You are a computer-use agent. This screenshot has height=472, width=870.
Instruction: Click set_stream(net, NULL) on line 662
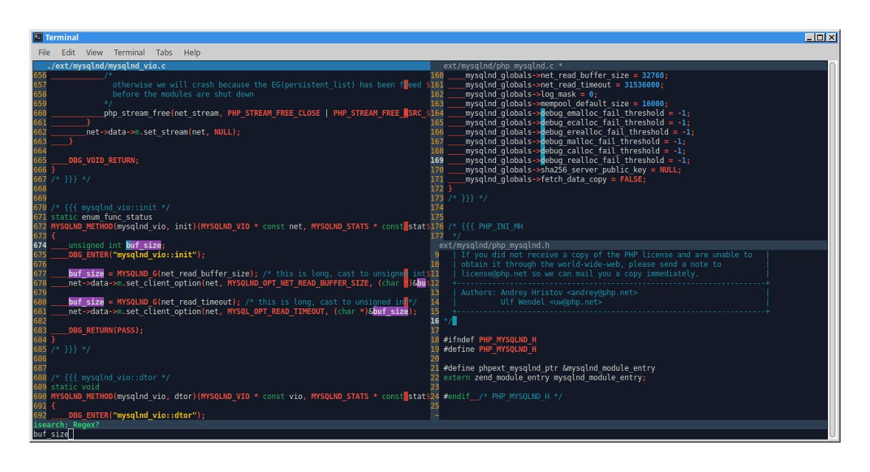[x=192, y=132]
